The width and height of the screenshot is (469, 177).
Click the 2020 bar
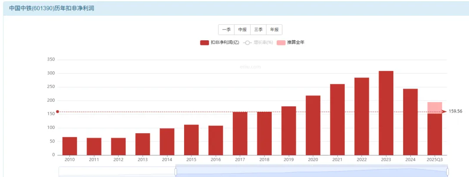313,125
